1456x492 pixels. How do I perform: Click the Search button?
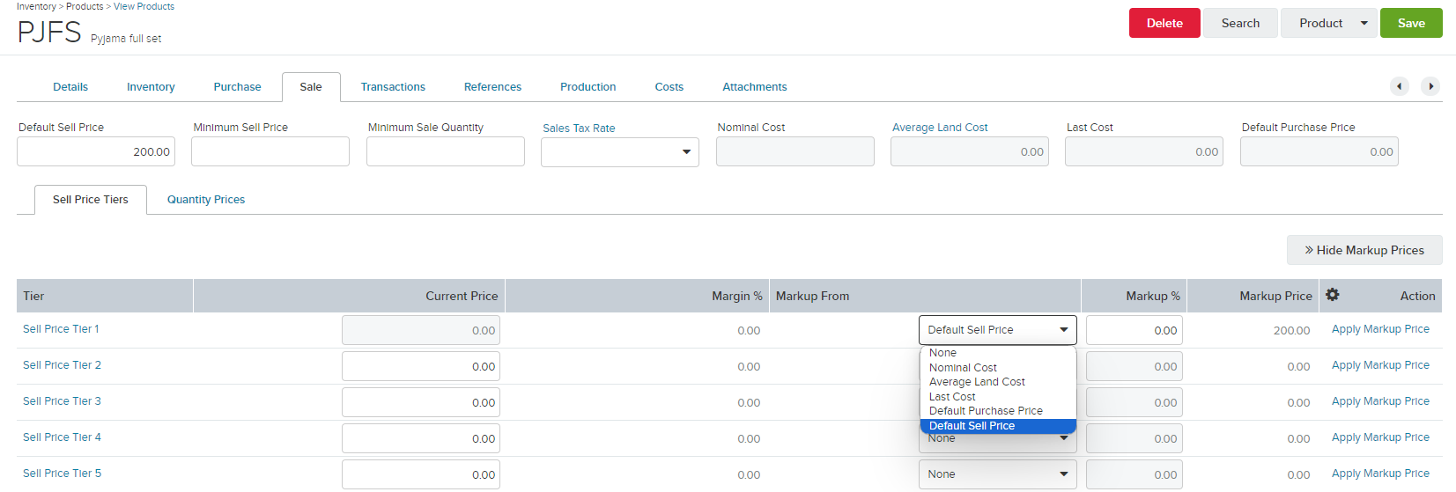tap(1240, 23)
